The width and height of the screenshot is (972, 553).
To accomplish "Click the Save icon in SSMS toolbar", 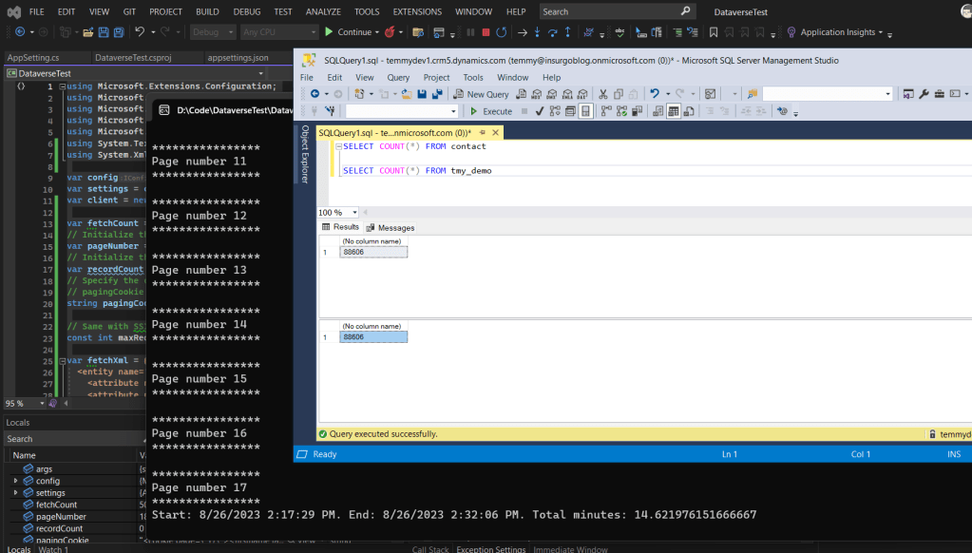I will (x=422, y=94).
